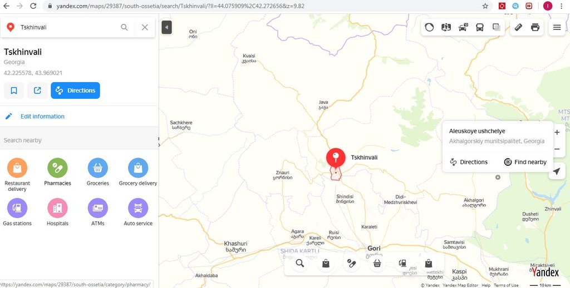Click the car with camera icon
This screenshot has width=570, height=288.
pyautogui.click(x=463, y=27)
